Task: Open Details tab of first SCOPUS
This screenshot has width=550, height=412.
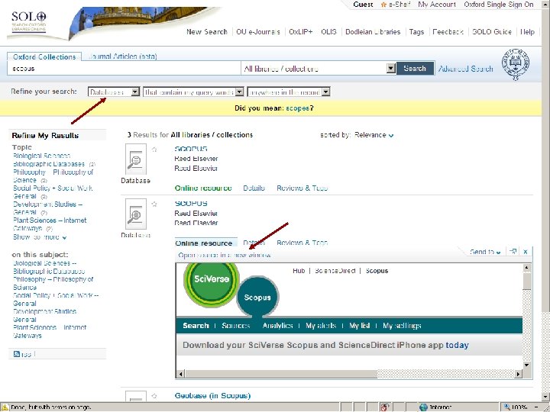Action: click(x=254, y=188)
